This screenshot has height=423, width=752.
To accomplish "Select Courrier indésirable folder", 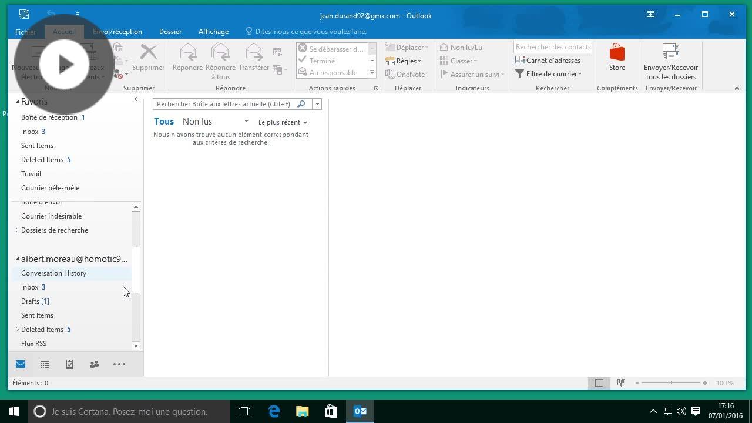I will click(51, 216).
